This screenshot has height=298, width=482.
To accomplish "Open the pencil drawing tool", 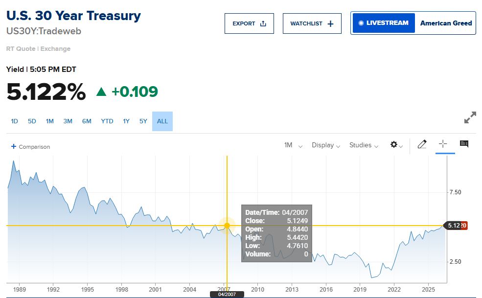I will pyautogui.click(x=422, y=144).
